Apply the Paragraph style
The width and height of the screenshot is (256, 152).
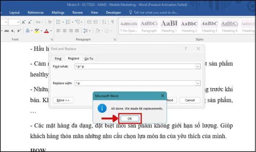point(149,27)
